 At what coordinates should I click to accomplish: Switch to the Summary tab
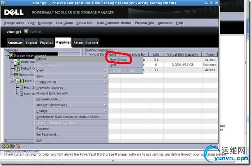(15, 43)
